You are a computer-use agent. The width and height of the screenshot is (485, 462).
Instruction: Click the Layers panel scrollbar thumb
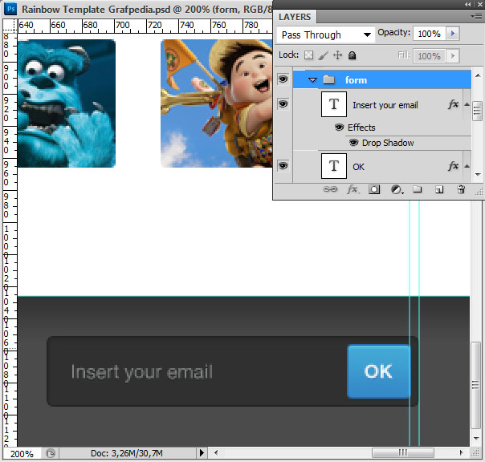[477, 111]
